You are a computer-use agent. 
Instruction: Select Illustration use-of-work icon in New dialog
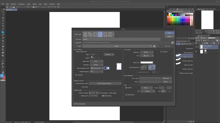(x=85, y=34)
